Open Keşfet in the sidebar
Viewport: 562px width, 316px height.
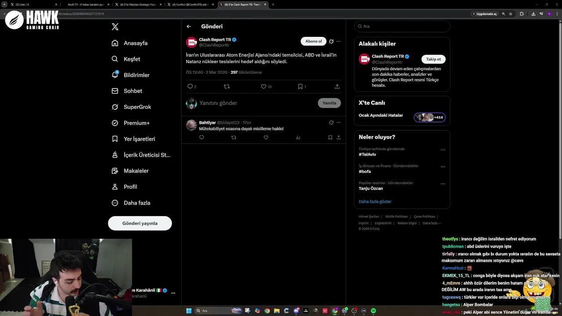(x=126, y=59)
